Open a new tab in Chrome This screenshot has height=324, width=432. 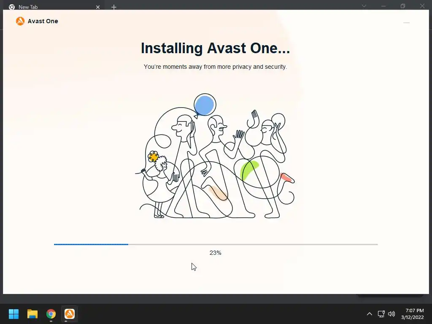pyautogui.click(x=114, y=7)
